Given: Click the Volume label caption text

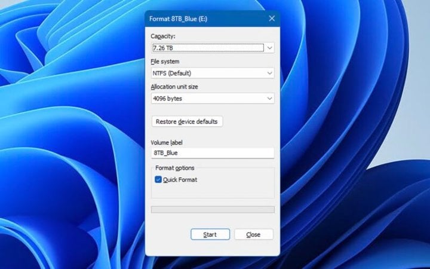Looking at the screenshot, I should coord(167,142).
